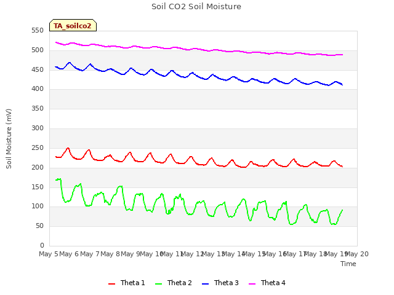Click the Theta 4 legend label

[x=273, y=283]
